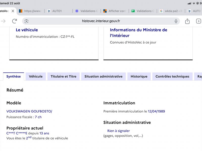Open the Véhicule tab

coord(36,77)
